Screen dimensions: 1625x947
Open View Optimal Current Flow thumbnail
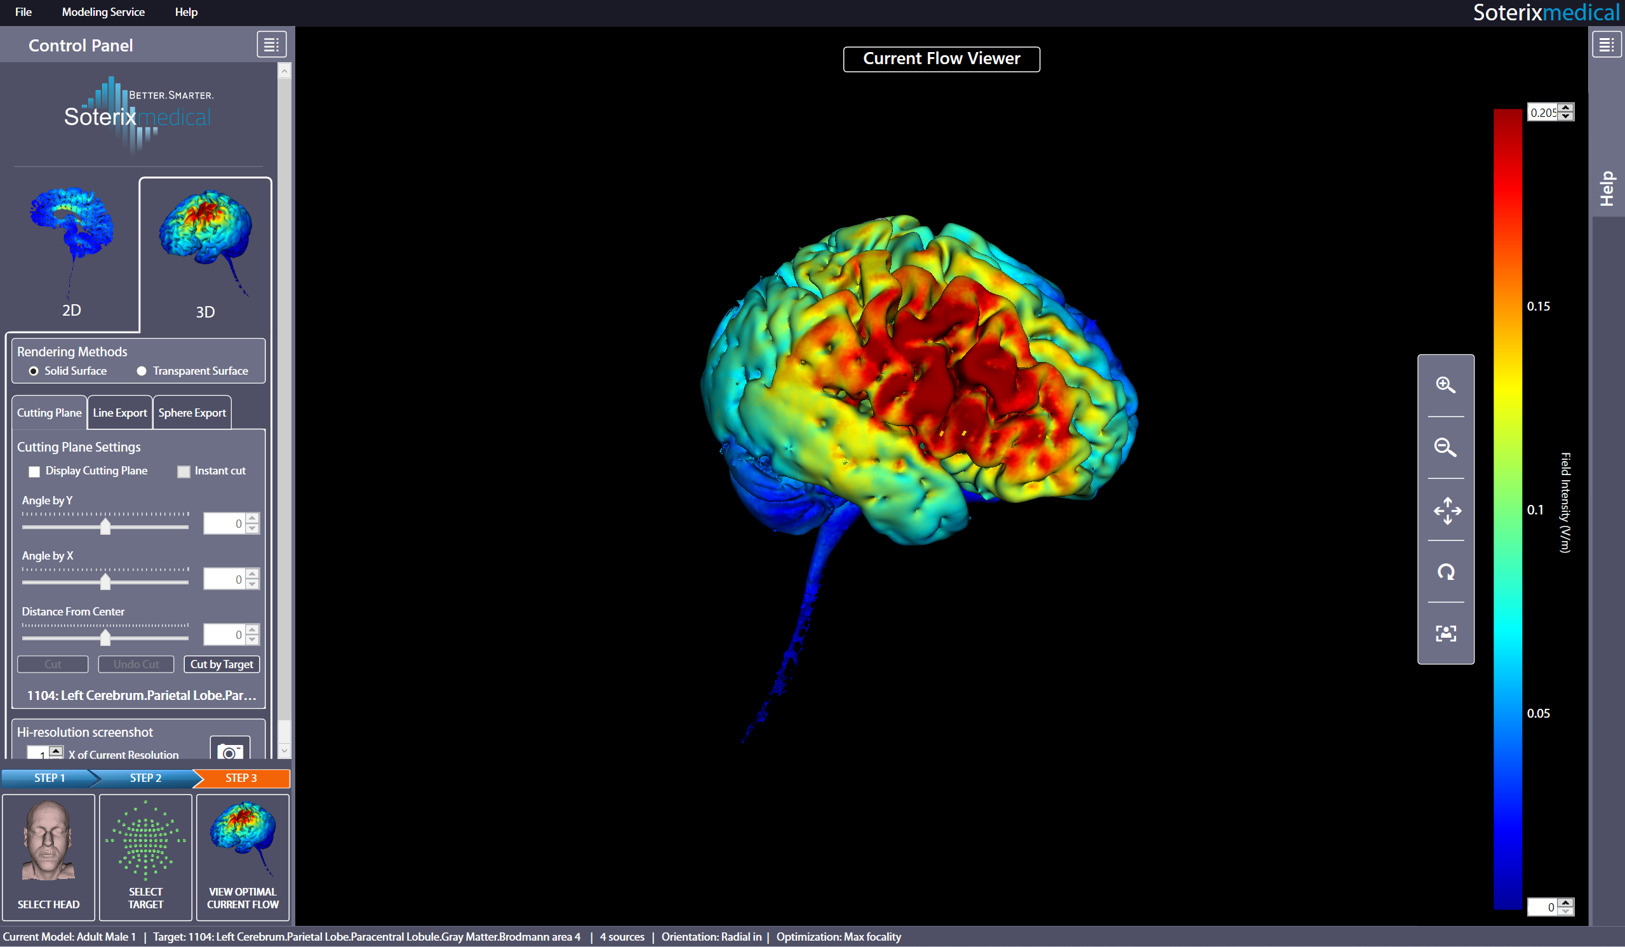[243, 857]
